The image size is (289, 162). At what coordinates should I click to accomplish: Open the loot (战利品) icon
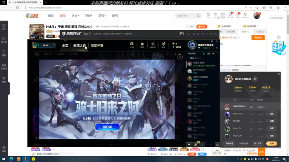point(153,45)
